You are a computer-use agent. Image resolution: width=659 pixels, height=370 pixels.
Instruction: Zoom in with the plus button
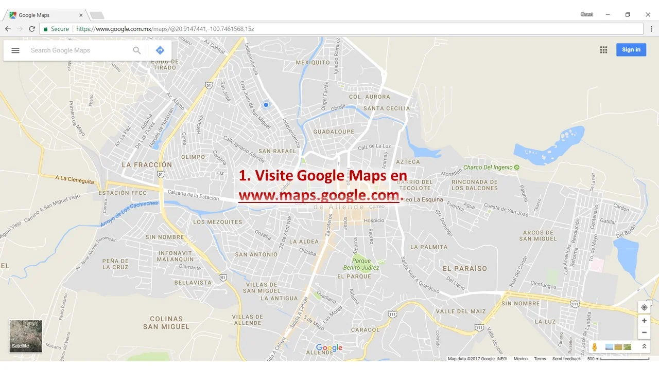(x=644, y=321)
